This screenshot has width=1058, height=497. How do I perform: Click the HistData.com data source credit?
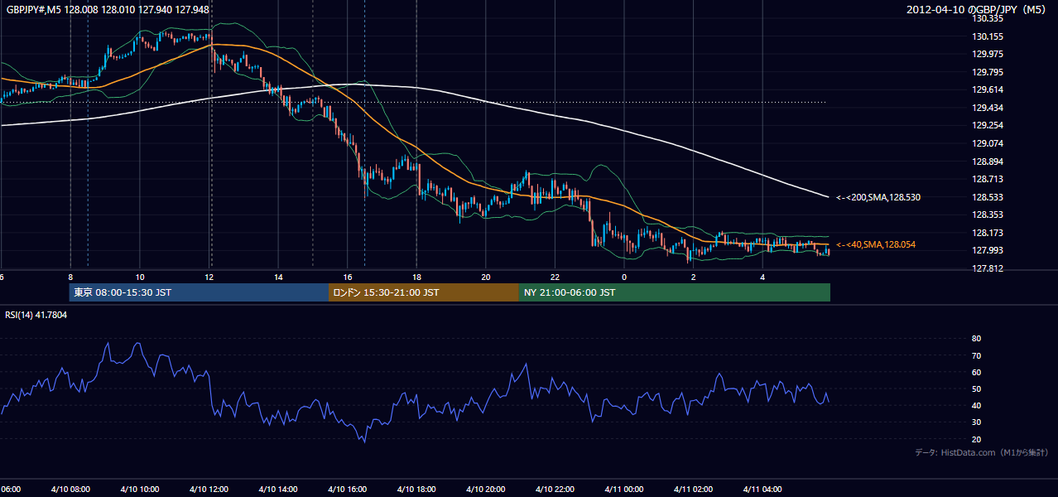982,452
